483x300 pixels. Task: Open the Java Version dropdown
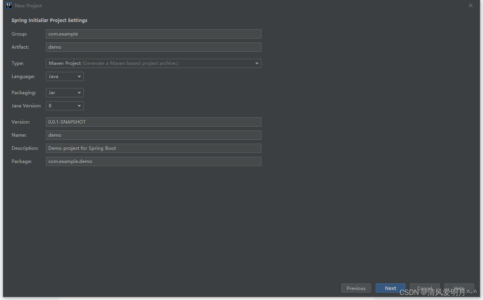point(64,106)
